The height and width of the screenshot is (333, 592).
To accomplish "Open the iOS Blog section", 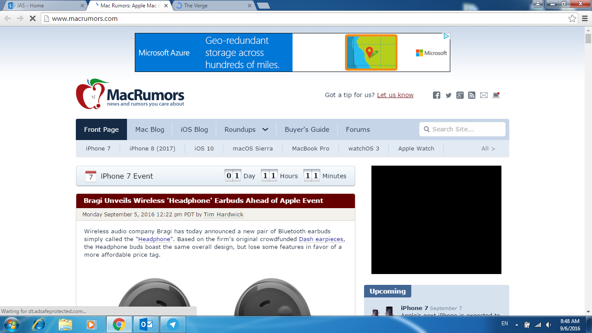I will [x=194, y=129].
